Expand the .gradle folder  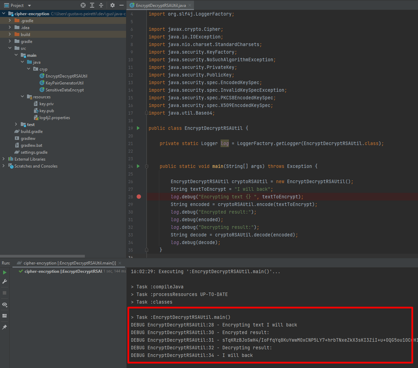coord(10,20)
